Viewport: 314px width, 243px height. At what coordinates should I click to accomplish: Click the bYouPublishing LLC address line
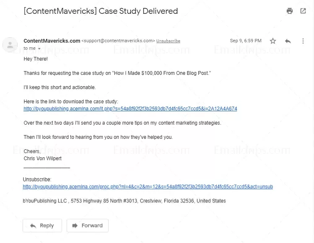[x=124, y=201]
